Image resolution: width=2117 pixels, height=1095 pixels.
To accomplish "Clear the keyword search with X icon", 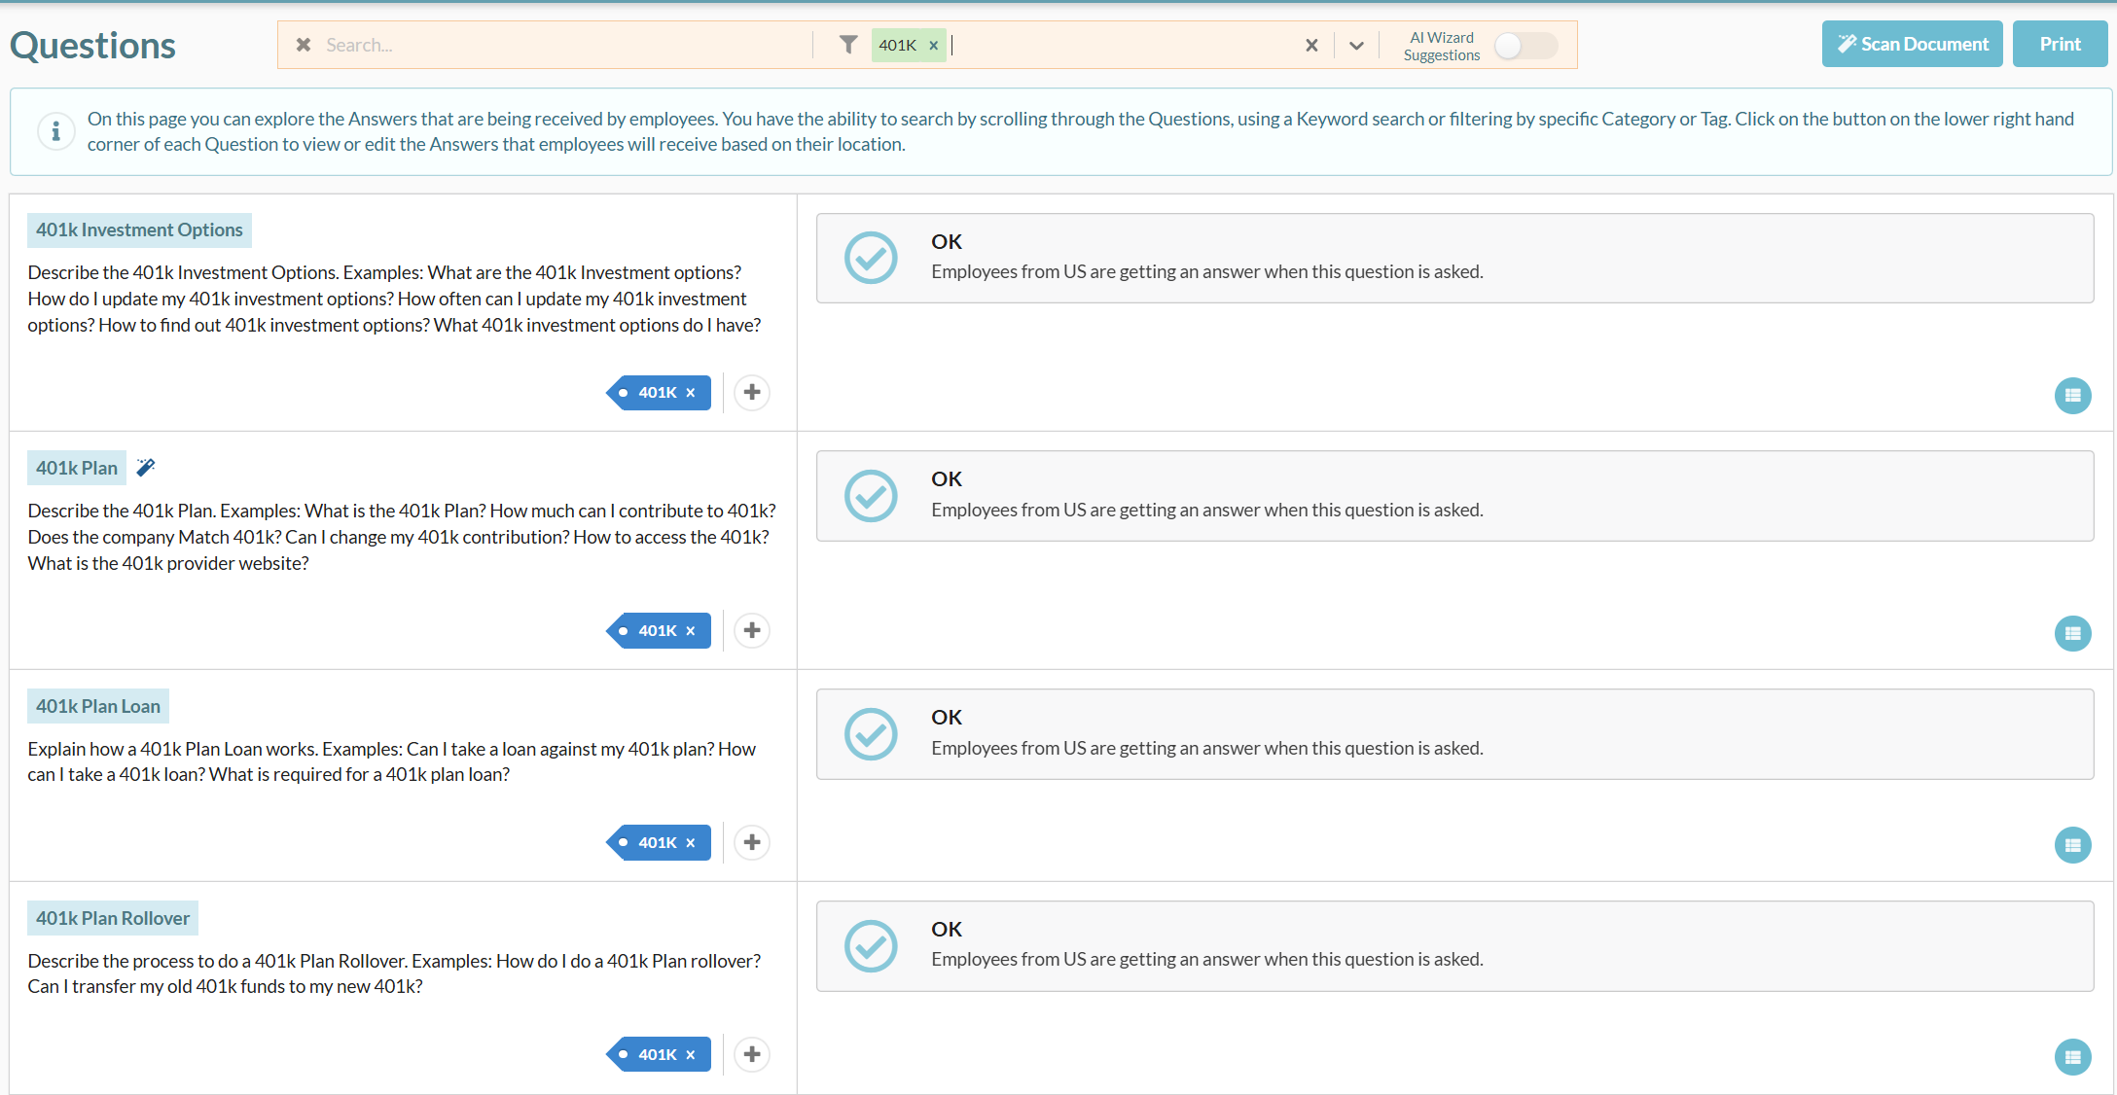I will (304, 45).
